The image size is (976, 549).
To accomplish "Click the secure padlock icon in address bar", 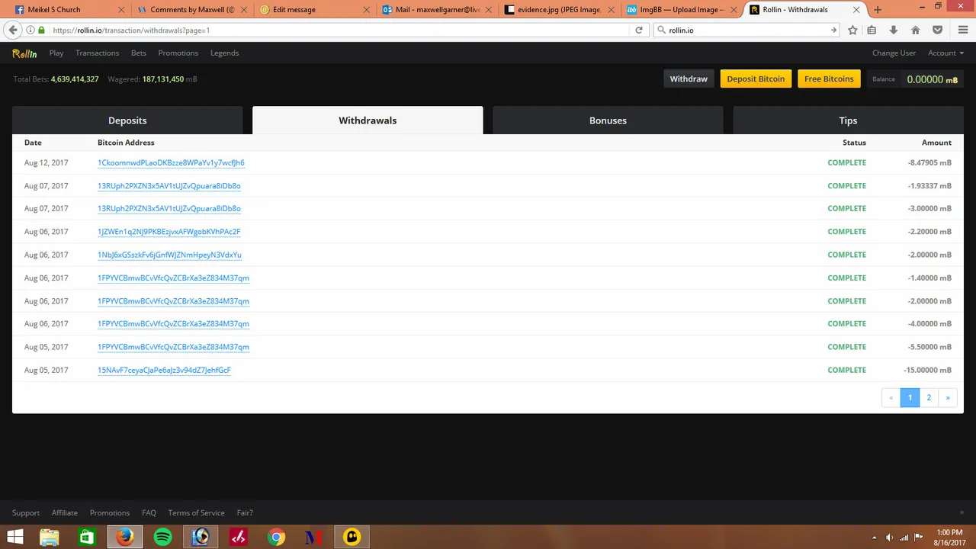I will tap(41, 30).
